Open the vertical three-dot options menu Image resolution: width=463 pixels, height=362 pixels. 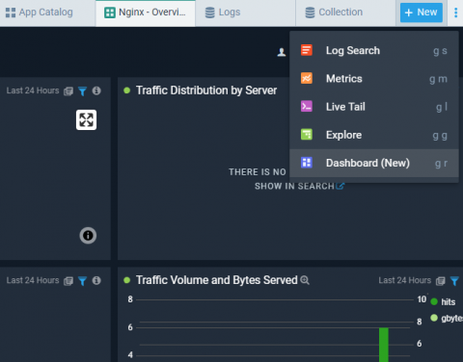click(x=455, y=13)
